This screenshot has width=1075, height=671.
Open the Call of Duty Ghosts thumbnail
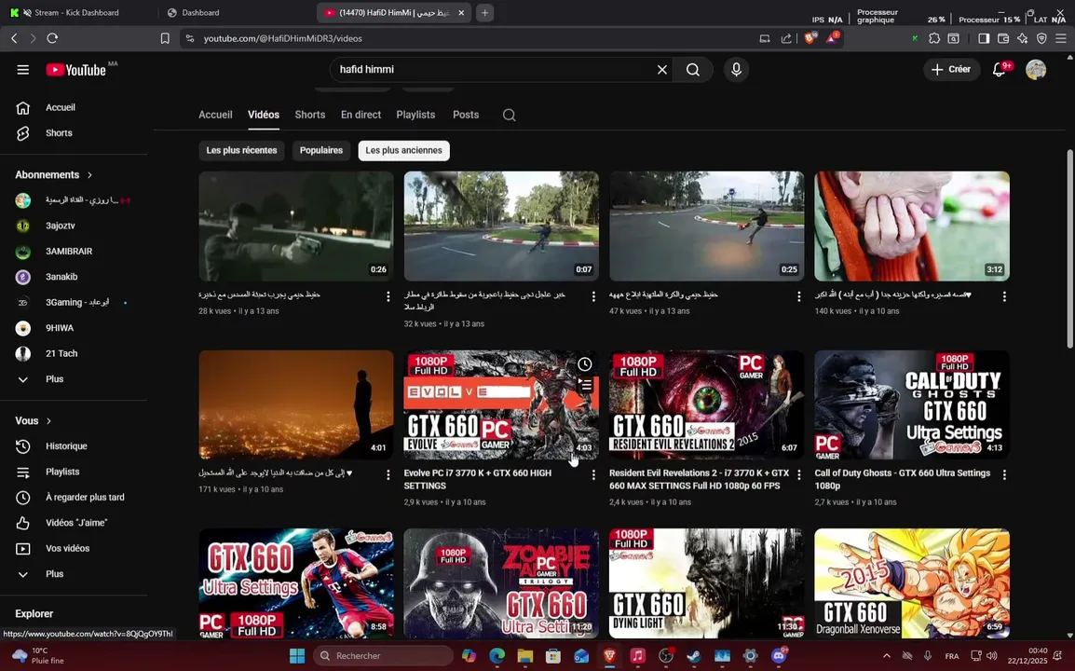[912, 404]
